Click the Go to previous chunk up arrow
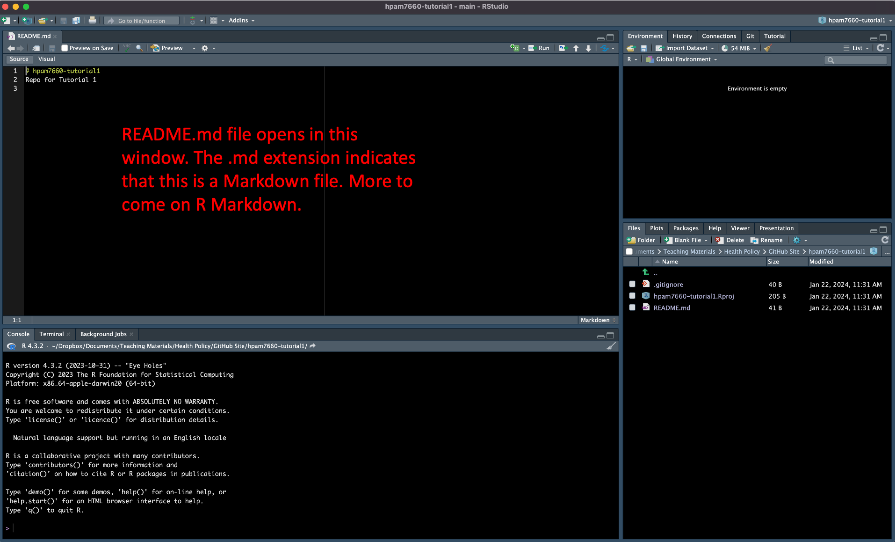896x542 pixels. (576, 48)
